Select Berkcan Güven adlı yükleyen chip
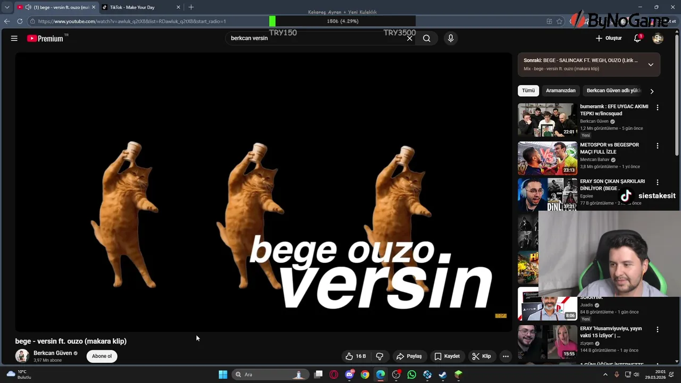Image resolution: width=681 pixels, height=383 pixels. coord(613,90)
